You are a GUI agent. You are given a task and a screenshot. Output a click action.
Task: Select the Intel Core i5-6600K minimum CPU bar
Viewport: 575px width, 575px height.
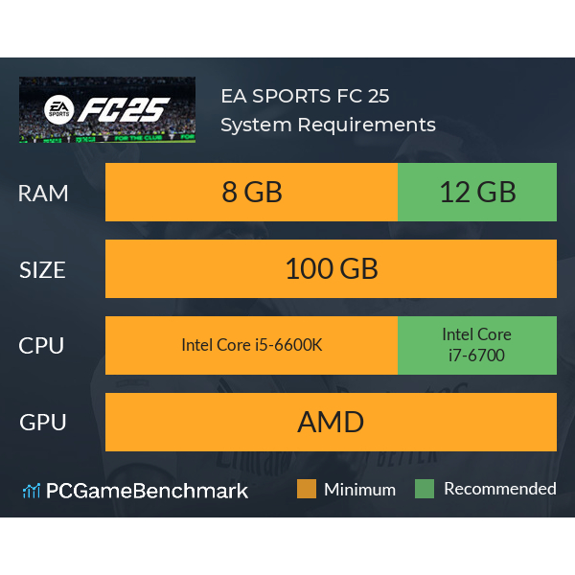pos(251,345)
